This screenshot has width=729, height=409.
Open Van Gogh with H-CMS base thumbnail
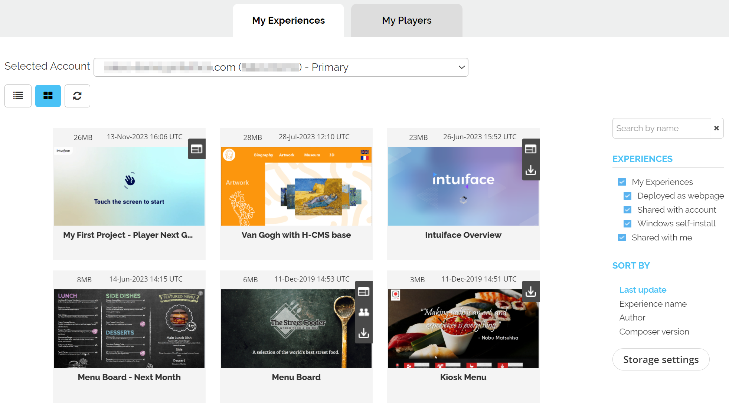(x=296, y=186)
